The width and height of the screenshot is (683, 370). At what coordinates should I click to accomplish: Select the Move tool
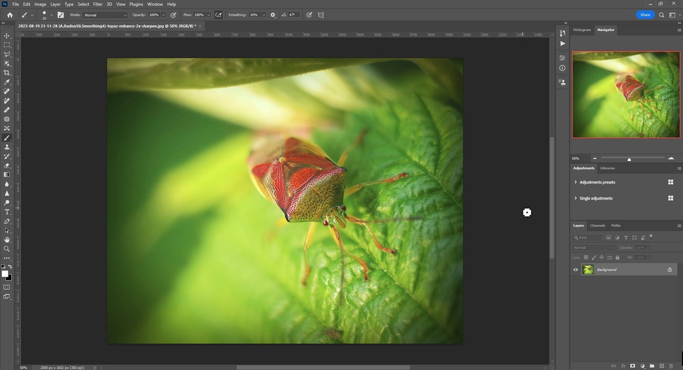[7, 36]
